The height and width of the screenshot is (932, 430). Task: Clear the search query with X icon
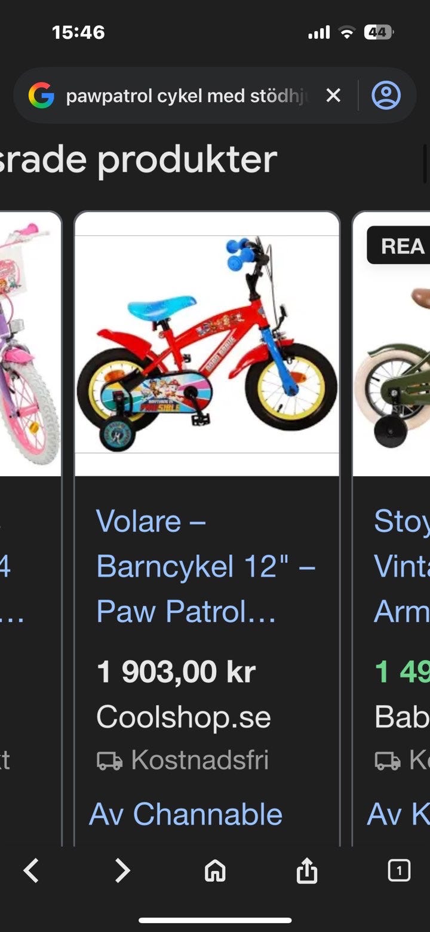pos(333,96)
